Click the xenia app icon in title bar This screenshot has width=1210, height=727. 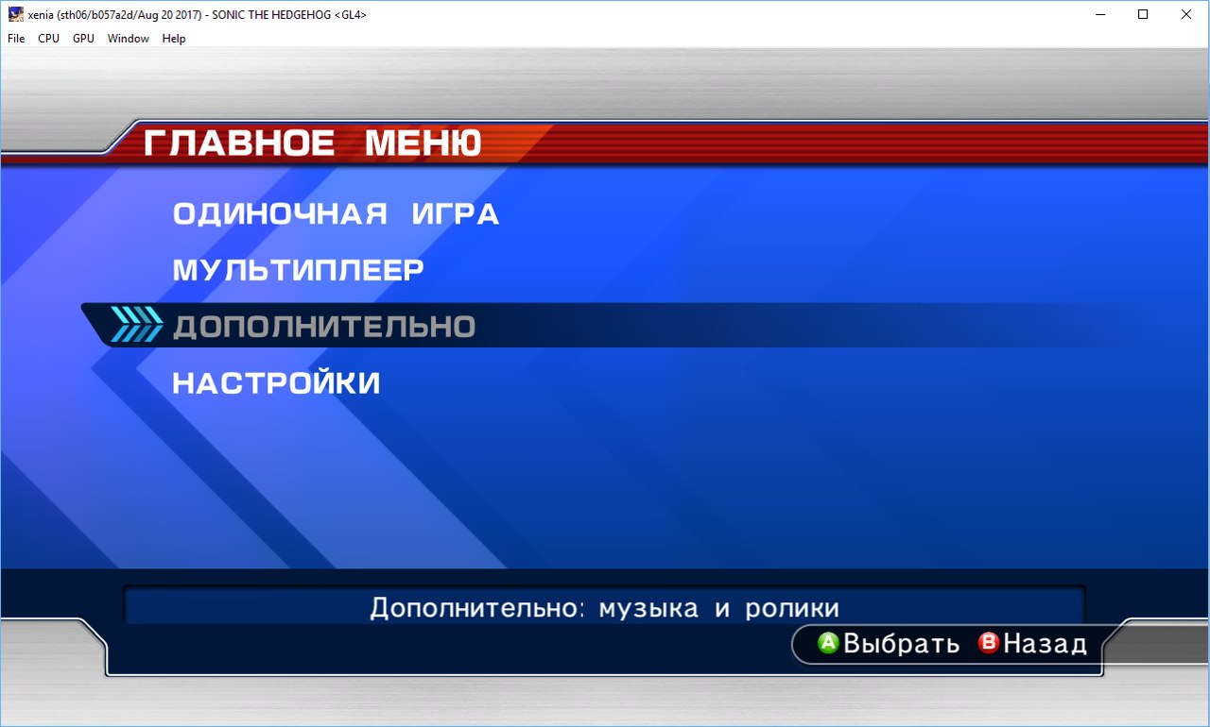16,14
